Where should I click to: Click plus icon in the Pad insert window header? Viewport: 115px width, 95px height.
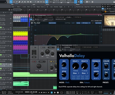click(60, 45)
